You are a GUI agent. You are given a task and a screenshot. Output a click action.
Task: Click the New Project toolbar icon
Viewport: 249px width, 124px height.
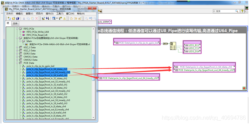pos(9,19)
